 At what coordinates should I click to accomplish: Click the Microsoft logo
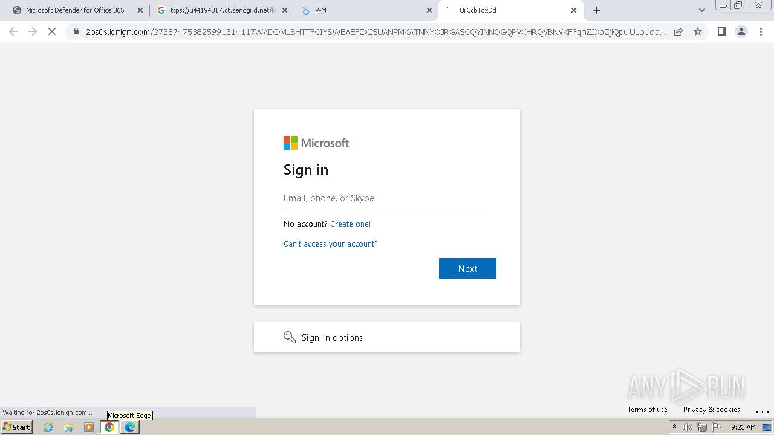pyautogui.click(x=316, y=143)
